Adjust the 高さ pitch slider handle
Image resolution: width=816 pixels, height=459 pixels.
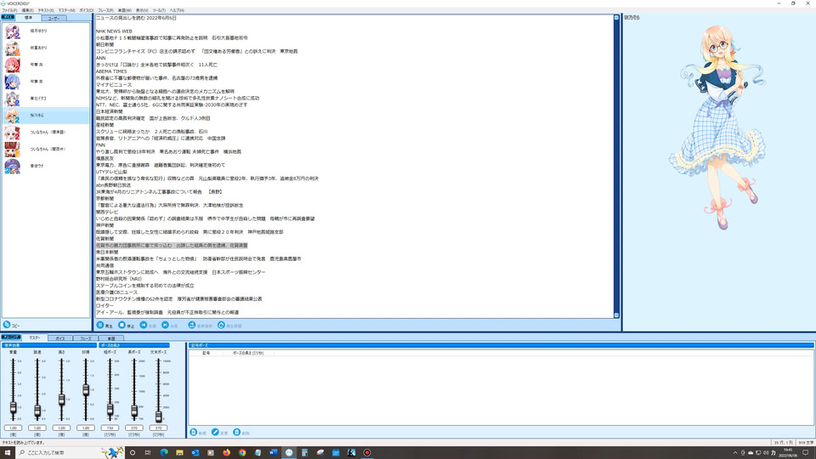pos(61,399)
